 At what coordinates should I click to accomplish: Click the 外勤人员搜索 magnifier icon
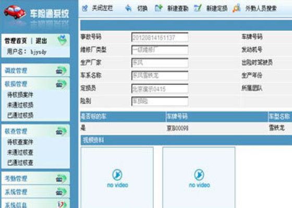point(237,8)
